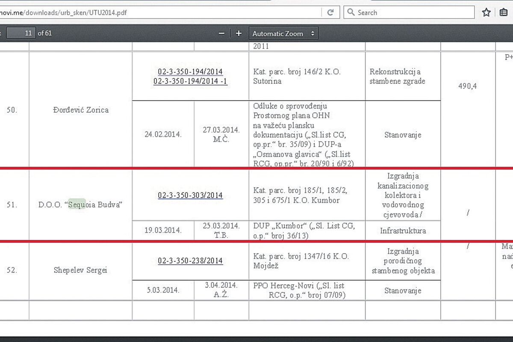The image size is (513, 342).
Task: Click the name Shepelev Sergei
Action: [x=80, y=270]
